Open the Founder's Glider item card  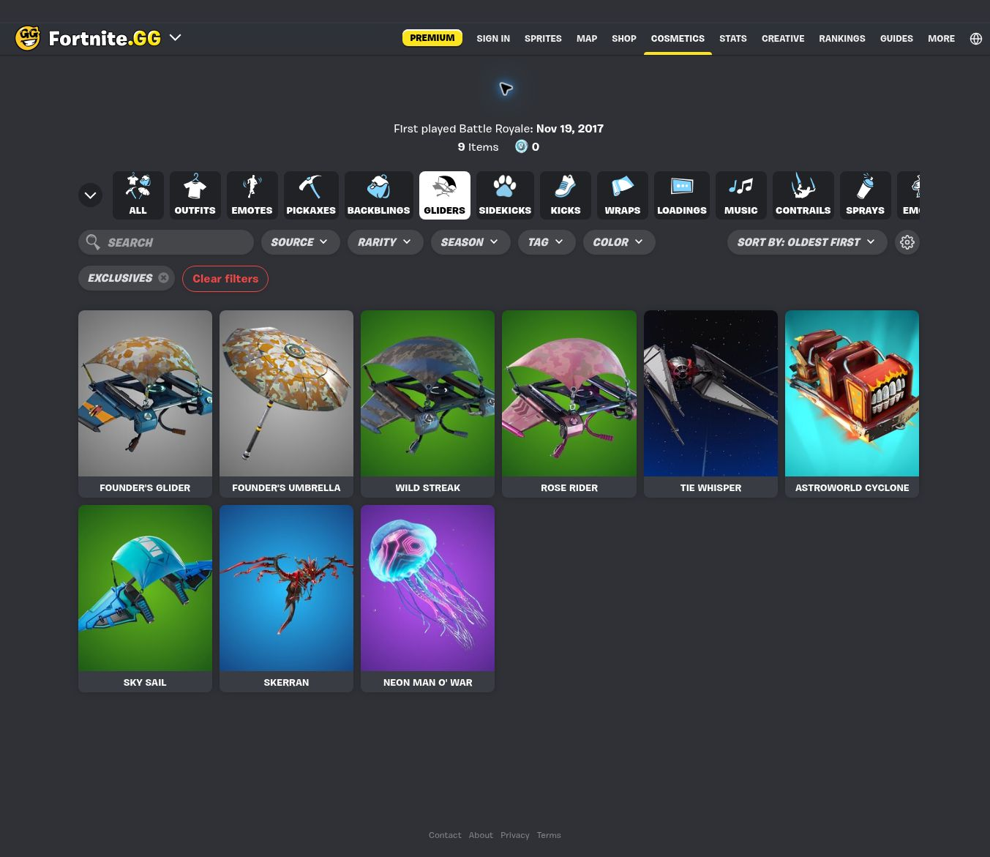tap(145, 404)
